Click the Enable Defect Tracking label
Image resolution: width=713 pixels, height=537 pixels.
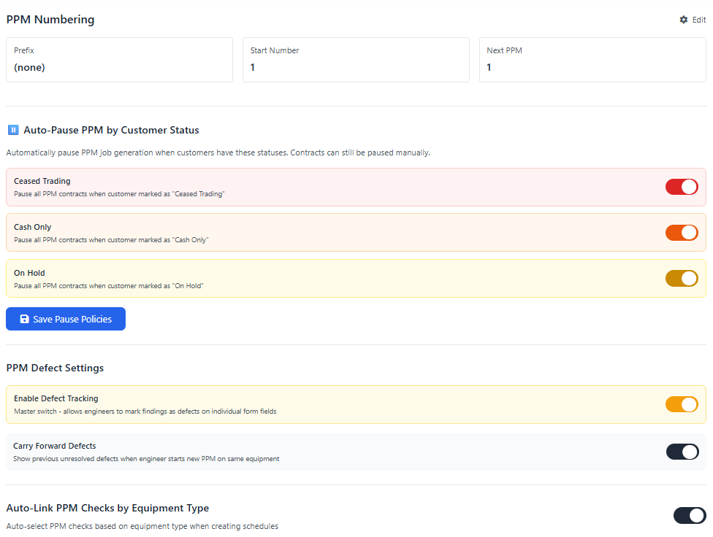click(56, 398)
